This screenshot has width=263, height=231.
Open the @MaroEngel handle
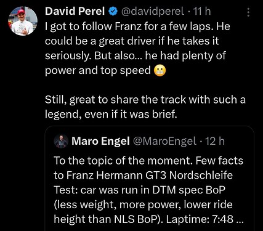tap(165, 141)
